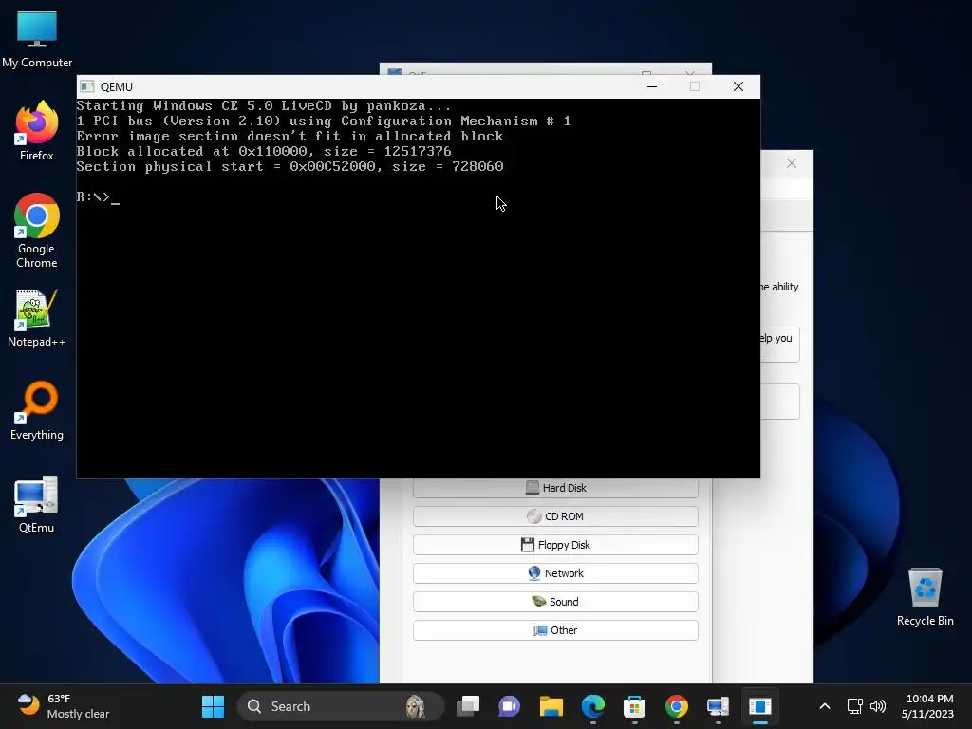Switch to the QEMU taskbar item
The width and height of the screenshot is (972, 729).
[x=760, y=706]
